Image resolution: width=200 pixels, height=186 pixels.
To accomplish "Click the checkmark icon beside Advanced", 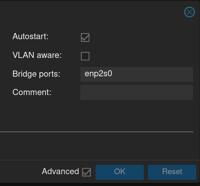I will click(x=86, y=172).
